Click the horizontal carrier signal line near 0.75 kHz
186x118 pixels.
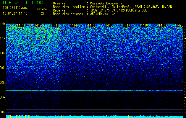click(95, 91)
